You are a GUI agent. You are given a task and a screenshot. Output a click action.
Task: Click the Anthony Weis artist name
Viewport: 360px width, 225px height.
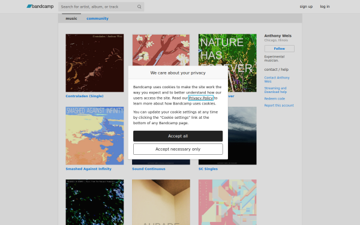[278, 35]
